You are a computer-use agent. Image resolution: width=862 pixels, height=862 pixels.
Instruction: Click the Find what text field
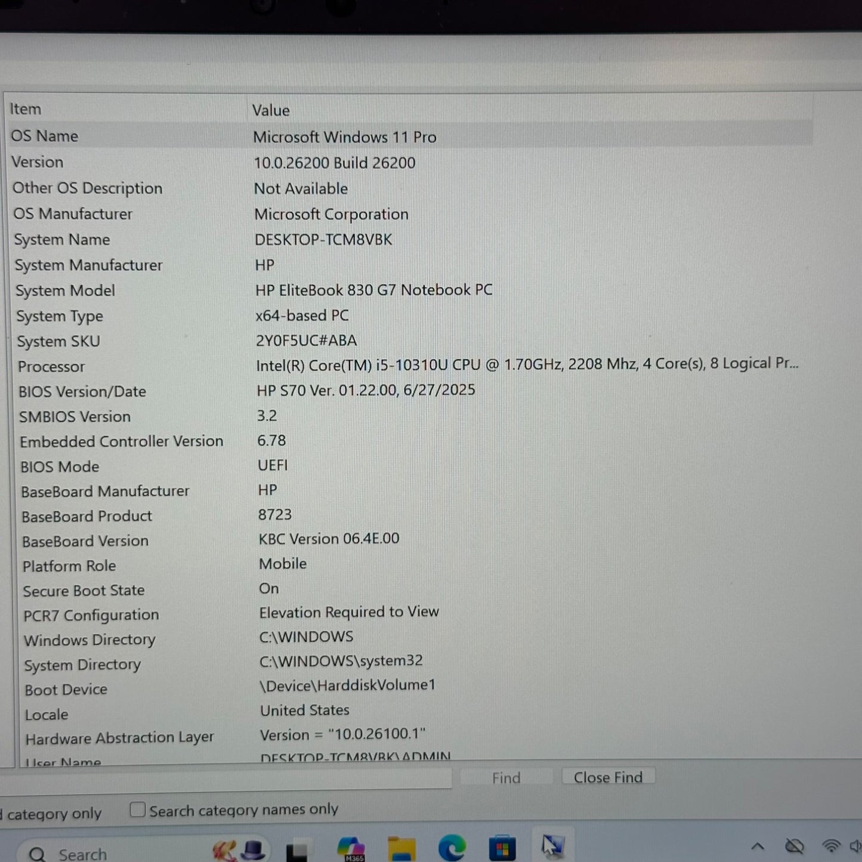[x=227, y=778]
